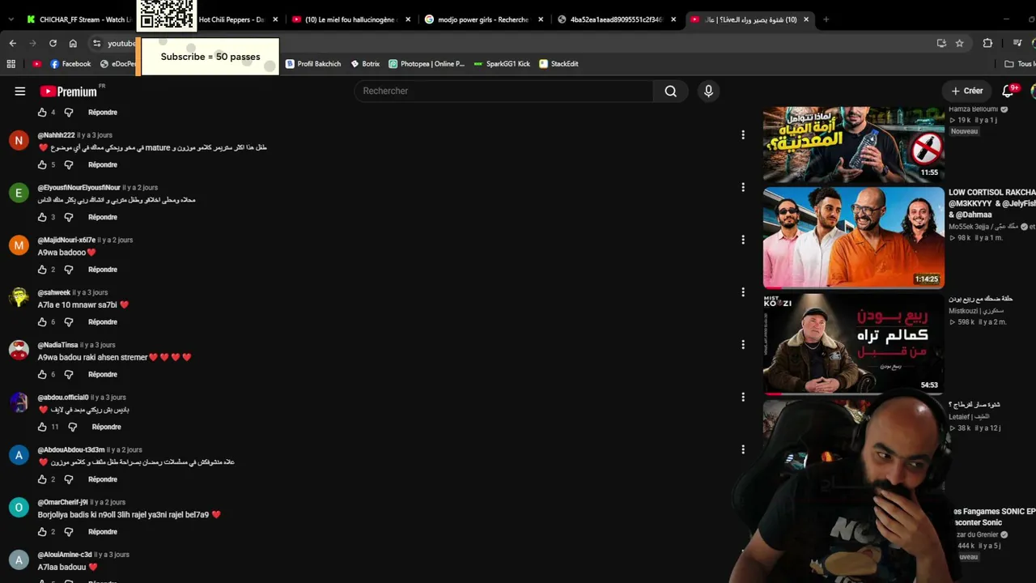Reply to the @OmarCherif-j9i comment
This screenshot has height=583, width=1036.
tap(103, 532)
